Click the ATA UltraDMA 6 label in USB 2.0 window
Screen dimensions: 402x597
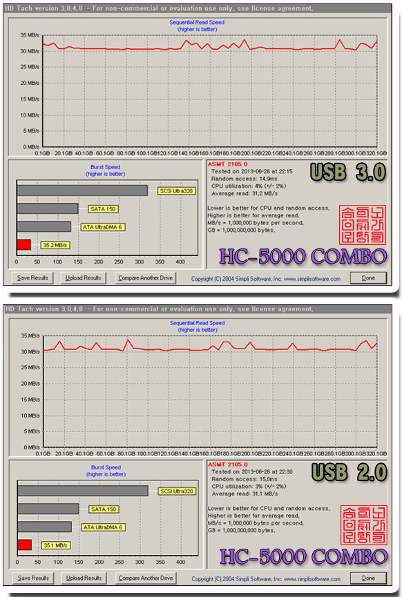pyautogui.click(x=103, y=527)
